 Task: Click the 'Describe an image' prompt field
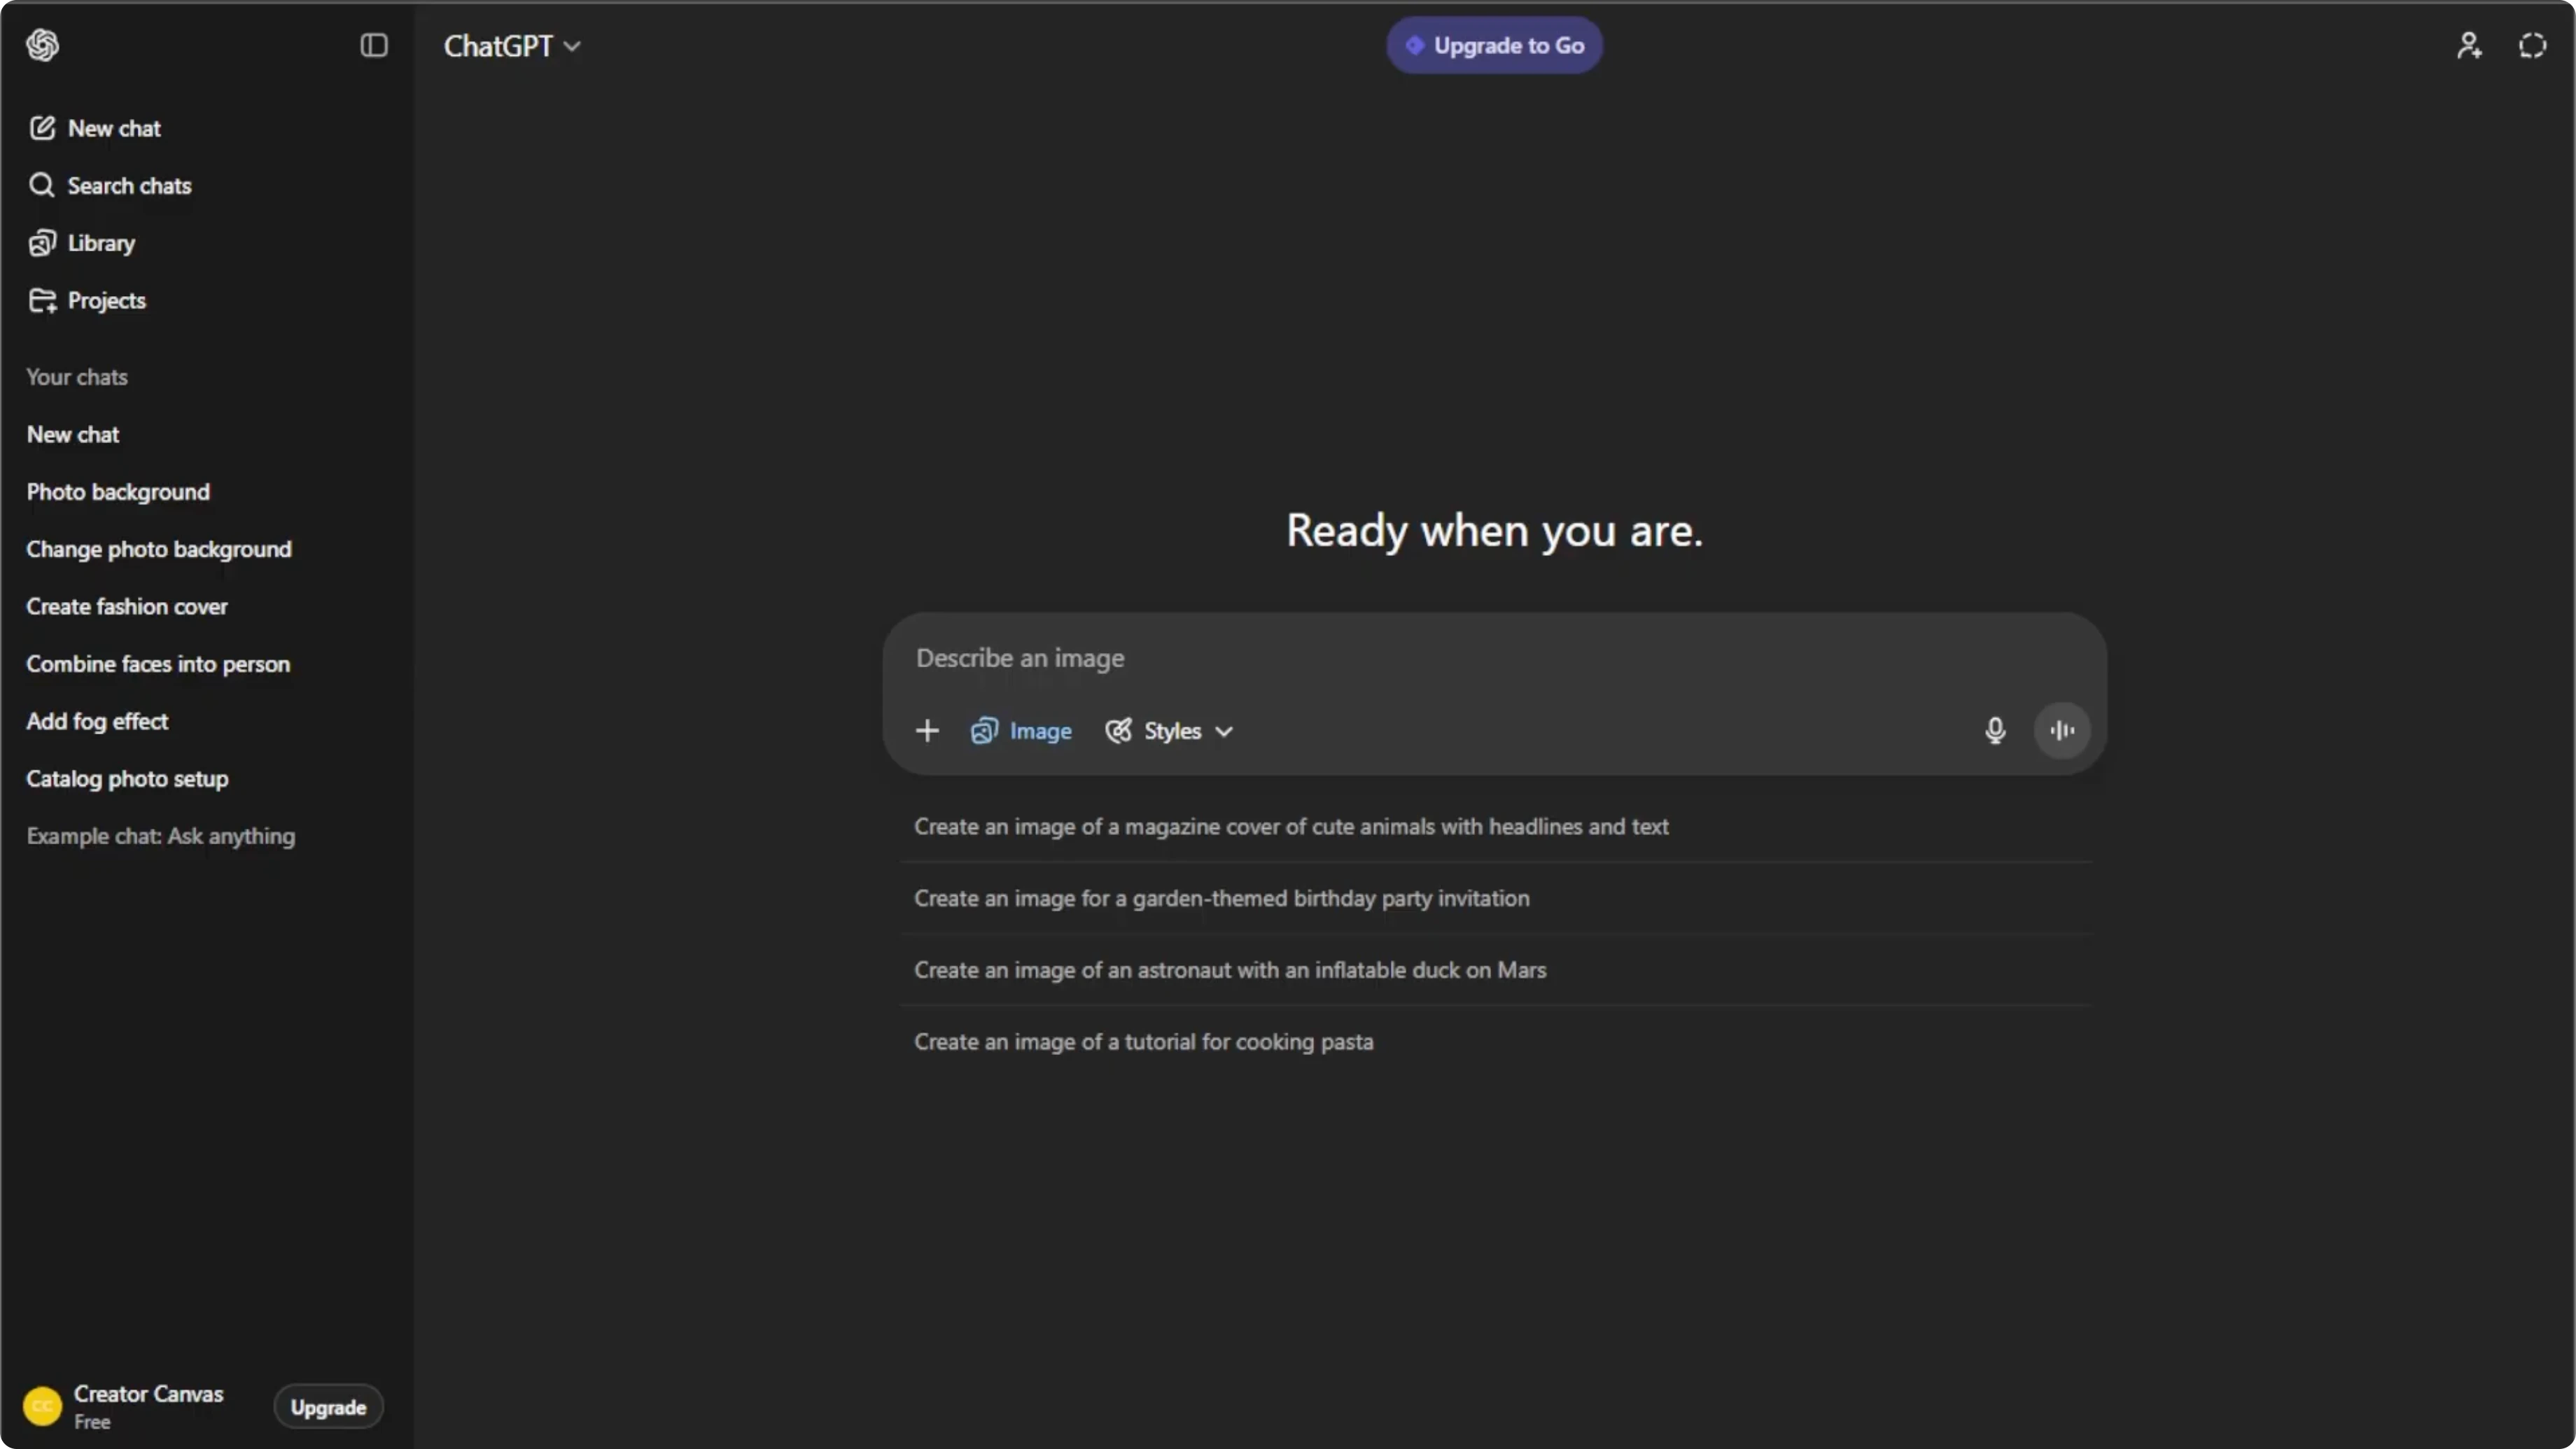click(1494, 658)
